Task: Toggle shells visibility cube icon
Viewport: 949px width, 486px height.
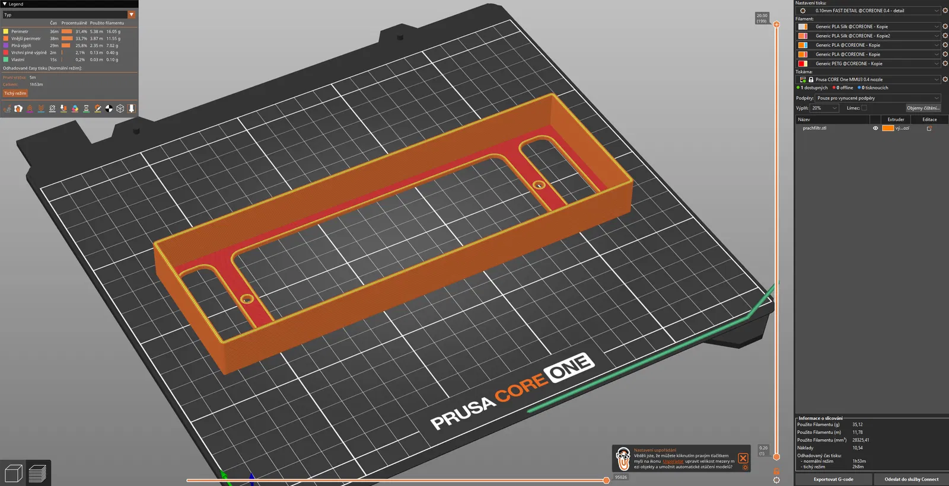Action: [120, 108]
